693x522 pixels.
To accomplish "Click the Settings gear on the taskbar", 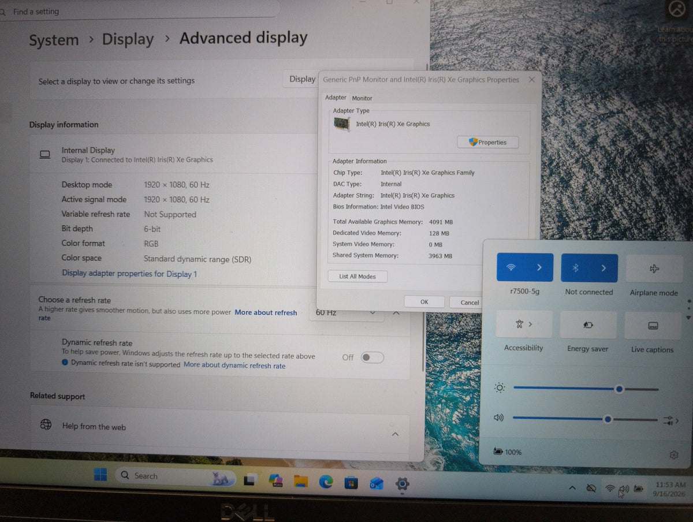I will pyautogui.click(x=402, y=483).
